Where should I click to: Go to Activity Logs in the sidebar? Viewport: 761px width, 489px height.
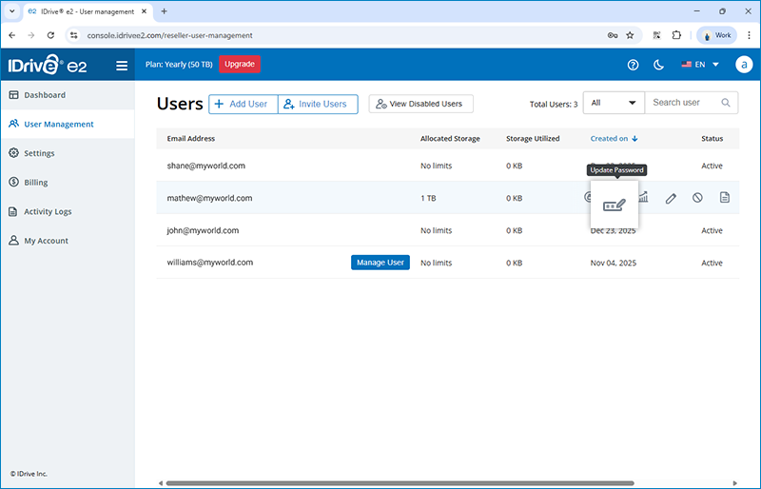[59, 212]
